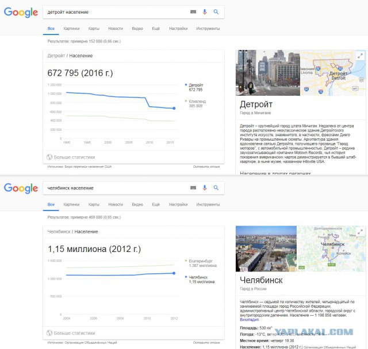368x349 pixels.
Task: Open 'Настройки' in Chelyabinsk results
Action: coord(178,204)
